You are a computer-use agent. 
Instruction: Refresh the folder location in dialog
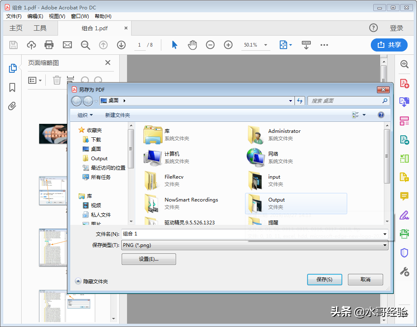[300, 101]
